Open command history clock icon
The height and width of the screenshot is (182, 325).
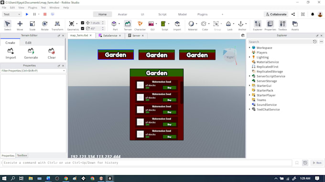coord(305,163)
